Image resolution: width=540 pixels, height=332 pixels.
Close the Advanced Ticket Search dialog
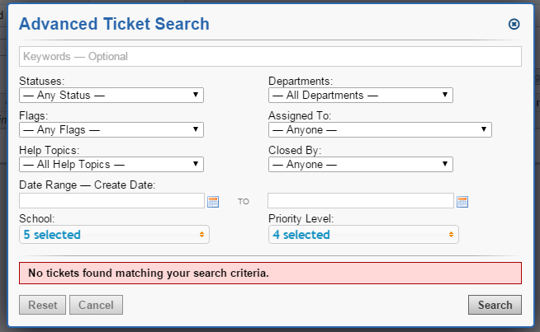514,24
